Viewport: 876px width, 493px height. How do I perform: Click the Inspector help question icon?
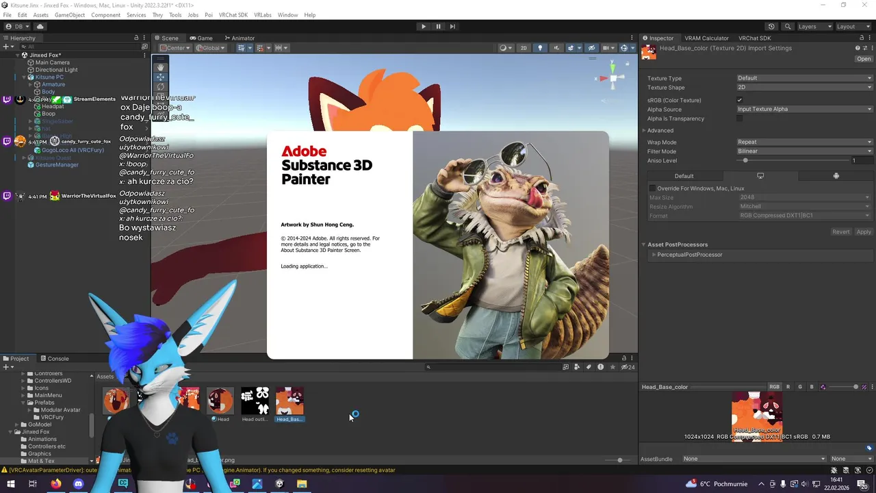[x=858, y=48]
